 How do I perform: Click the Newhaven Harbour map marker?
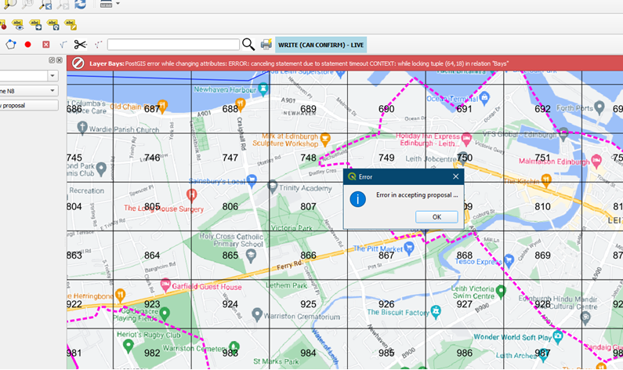pyautogui.click(x=263, y=89)
